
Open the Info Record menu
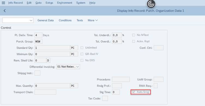16,3
